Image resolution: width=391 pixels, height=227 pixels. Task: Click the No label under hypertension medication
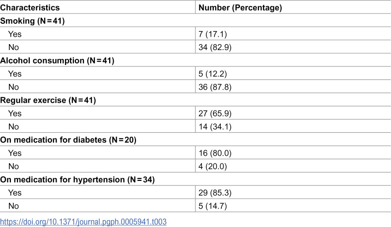(13, 206)
